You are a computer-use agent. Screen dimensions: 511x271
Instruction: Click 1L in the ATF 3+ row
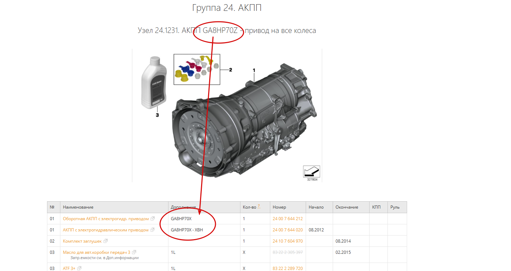click(173, 268)
